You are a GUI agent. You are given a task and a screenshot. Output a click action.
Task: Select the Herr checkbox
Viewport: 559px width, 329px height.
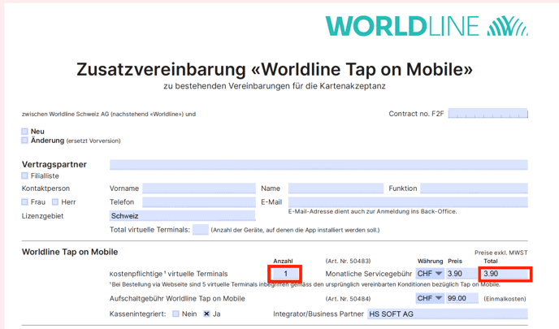(x=55, y=202)
